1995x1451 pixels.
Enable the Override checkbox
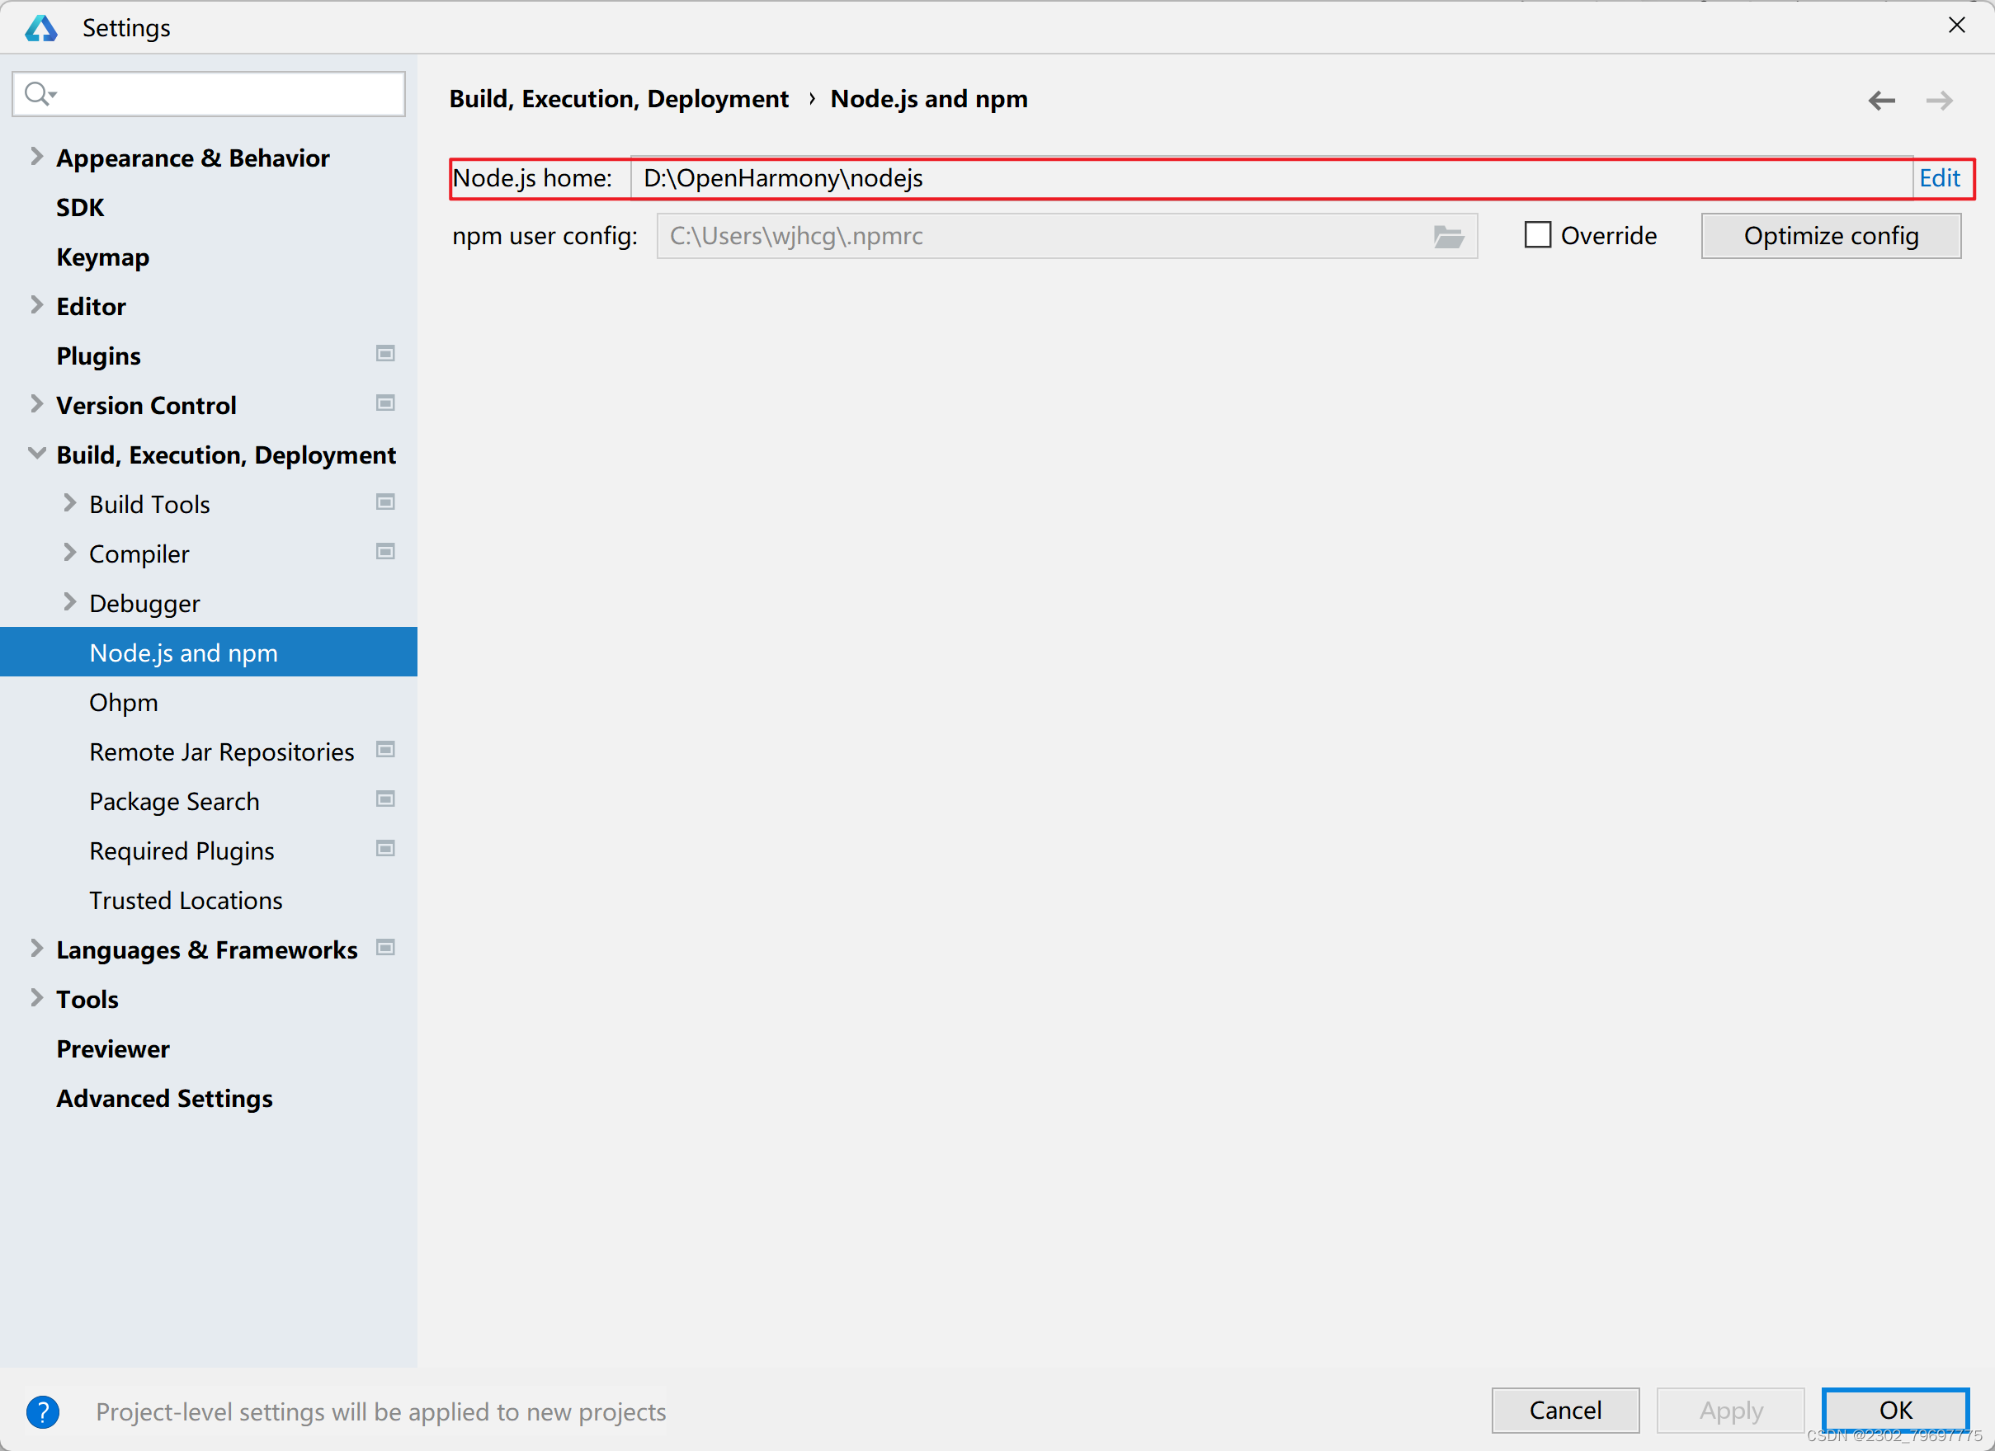(1537, 235)
